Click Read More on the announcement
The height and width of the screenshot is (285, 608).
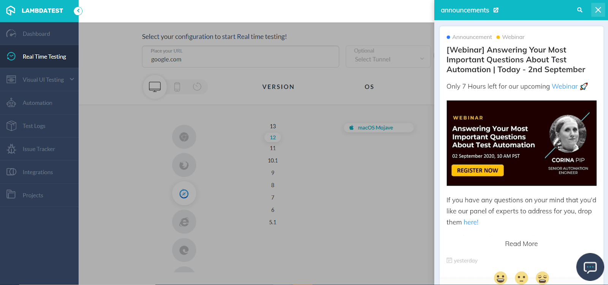click(521, 244)
